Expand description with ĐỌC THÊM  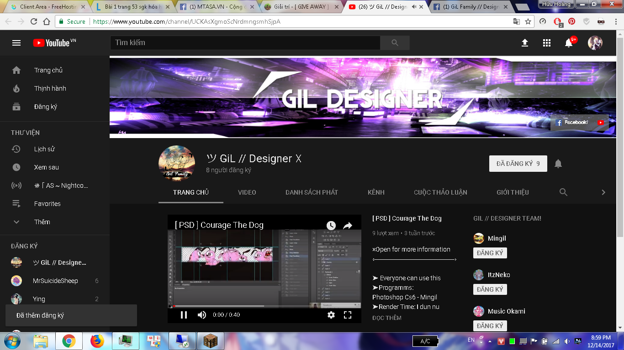[x=387, y=318]
